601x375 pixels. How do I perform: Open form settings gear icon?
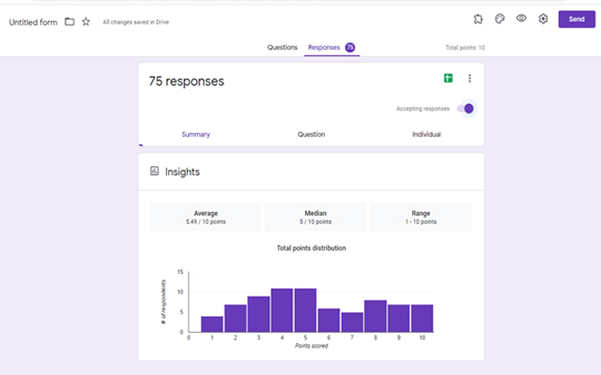pos(543,19)
